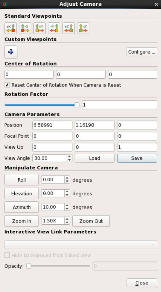Increase Zoom factor with up arrow
This screenshot has height=292, width=161.
pyautogui.click(x=67, y=219)
